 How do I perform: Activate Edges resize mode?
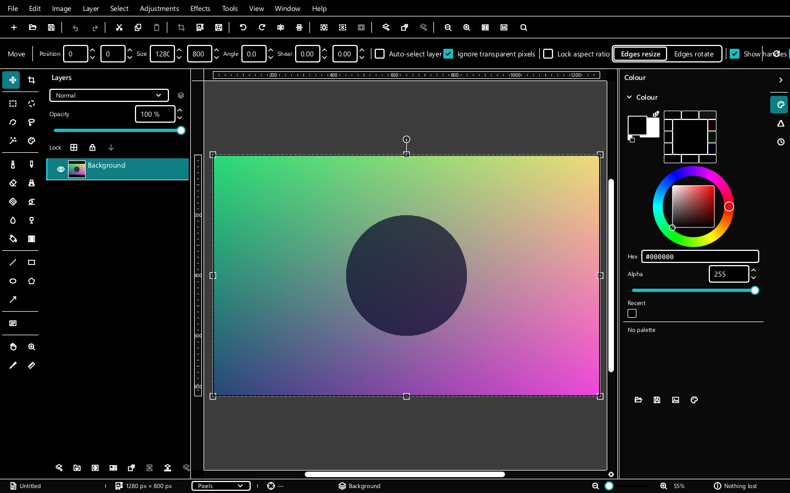[640, 54]
